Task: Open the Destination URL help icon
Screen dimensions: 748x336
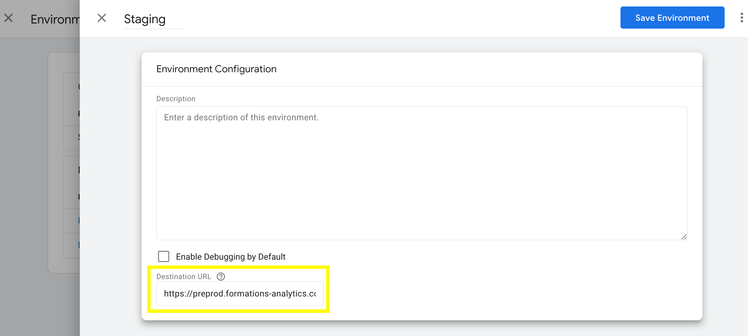Action: 221,277
